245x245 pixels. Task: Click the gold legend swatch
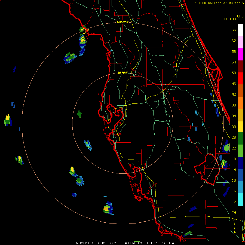(240, 115)
